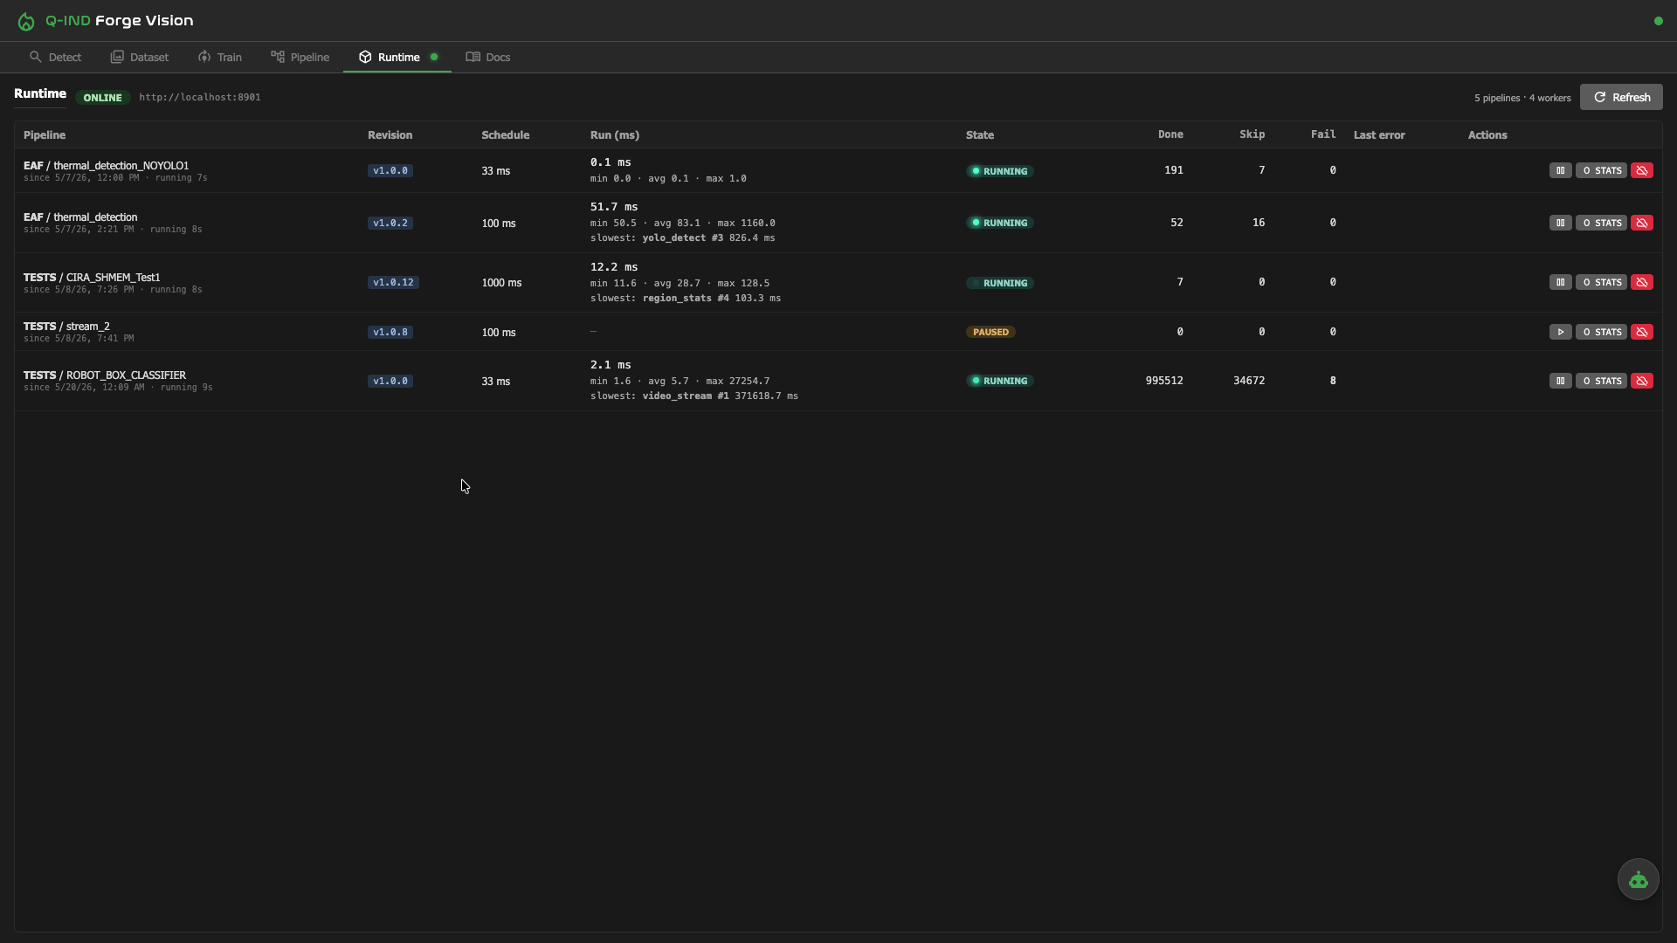1677x943 pixels.
Task: Click the 1000 ms schedule value
Action: [x=501, y=283]
